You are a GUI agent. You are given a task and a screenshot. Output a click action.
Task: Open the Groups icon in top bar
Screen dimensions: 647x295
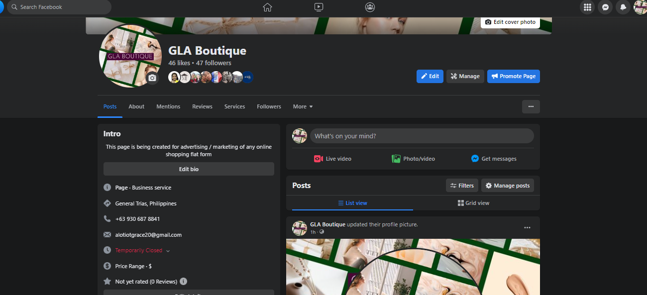[x=370, y=7]
